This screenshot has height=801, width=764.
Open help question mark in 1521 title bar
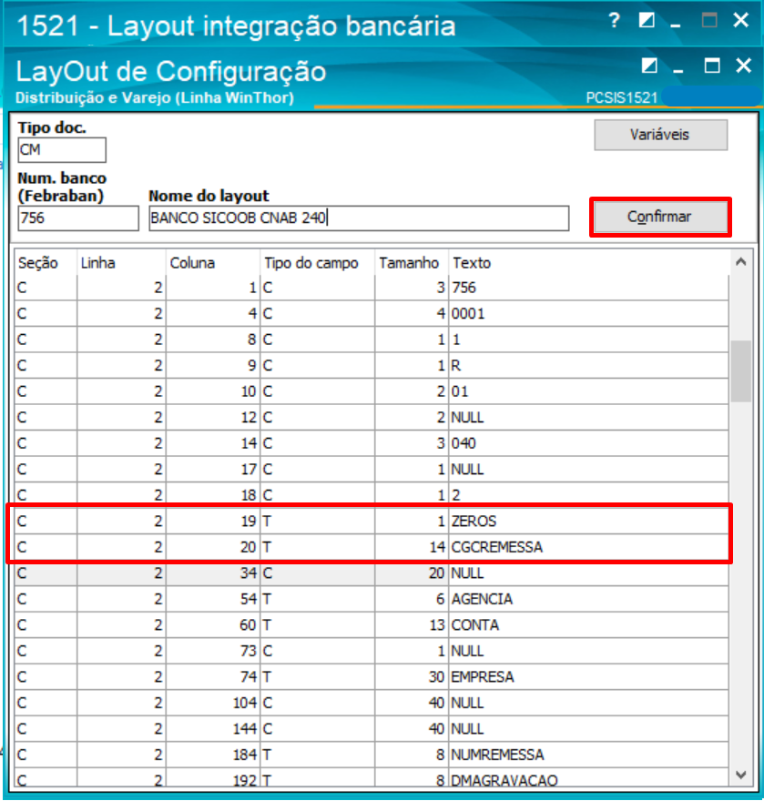tap(614, 21)
